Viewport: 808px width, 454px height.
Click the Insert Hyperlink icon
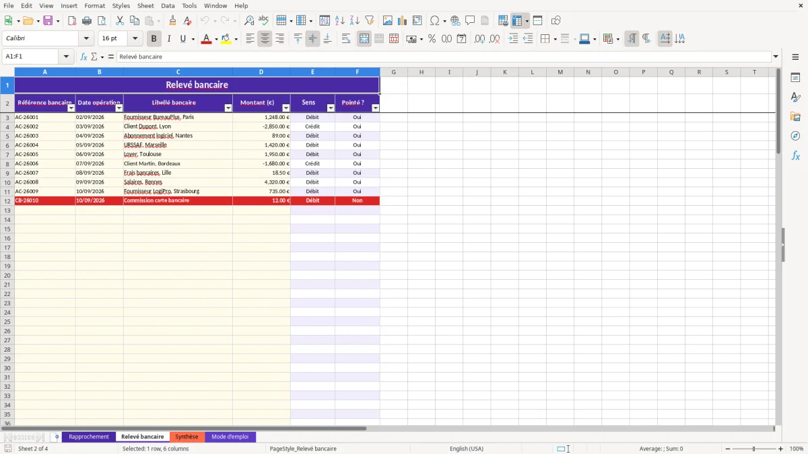point(455,21)
